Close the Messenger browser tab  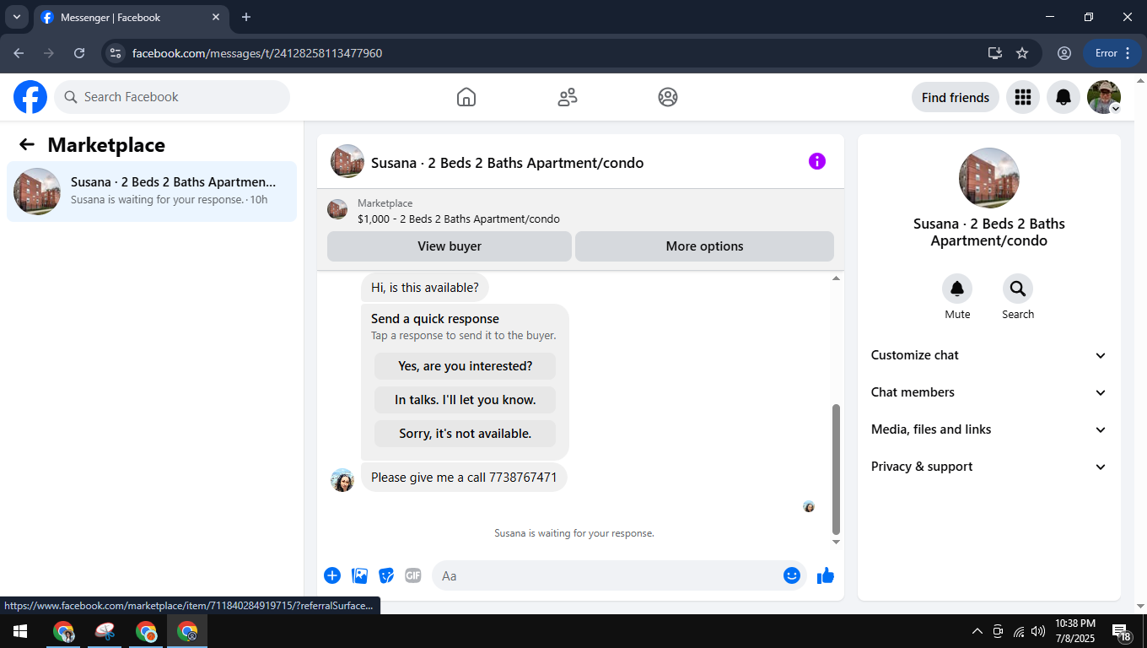tap(216, 17)
